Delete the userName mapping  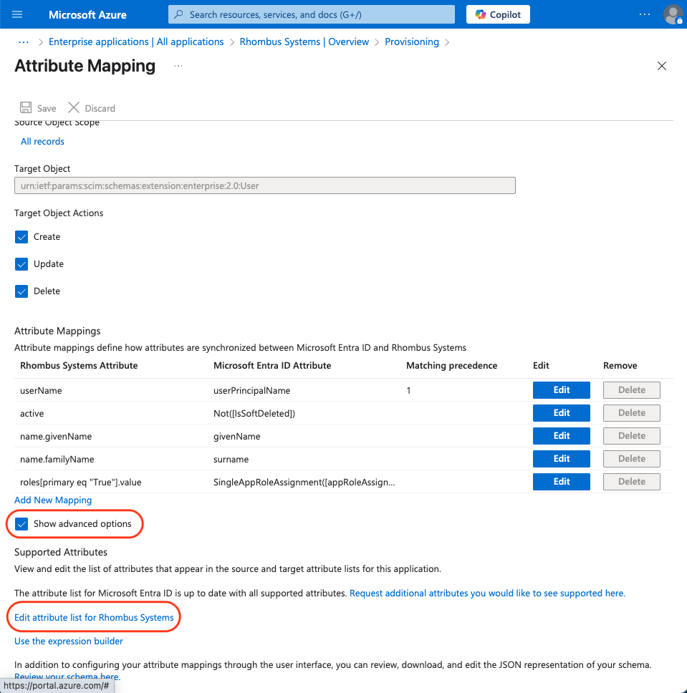tap(632, 390)
